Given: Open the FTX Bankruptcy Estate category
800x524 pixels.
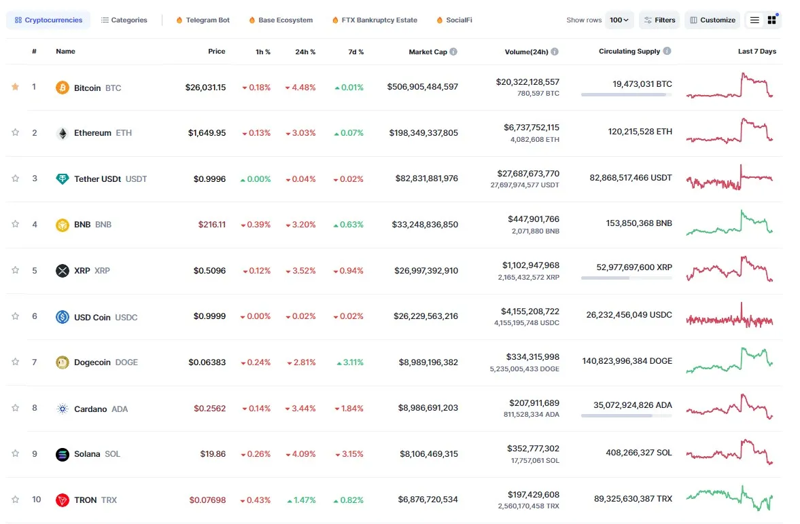Looking at the screenshot, I should (375, 20).
